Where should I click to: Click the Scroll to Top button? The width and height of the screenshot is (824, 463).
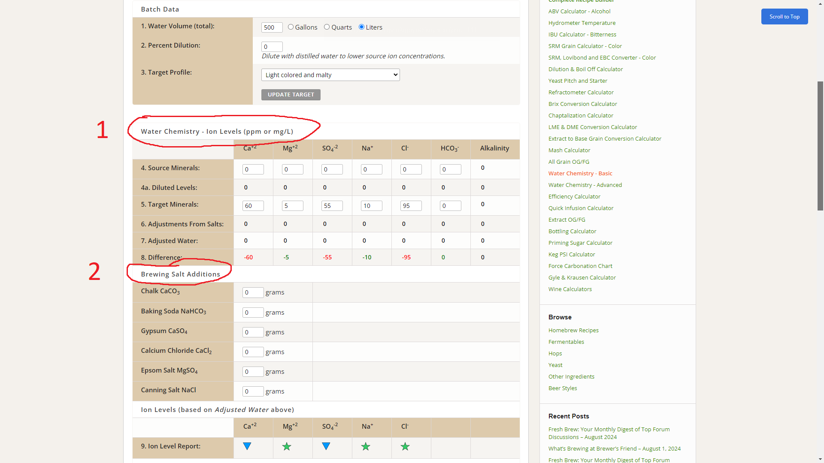[x=784, y=17]
